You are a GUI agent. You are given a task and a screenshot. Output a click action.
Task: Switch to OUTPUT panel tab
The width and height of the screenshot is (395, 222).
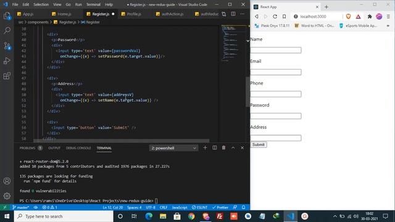[x=54, y=148]
